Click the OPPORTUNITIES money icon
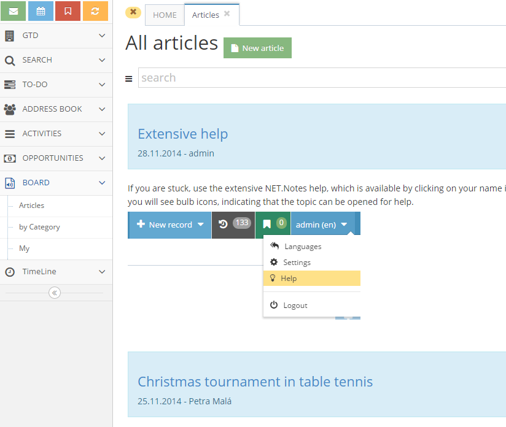The height and width of the screenshot is (427, 506). tap(10, 158)
